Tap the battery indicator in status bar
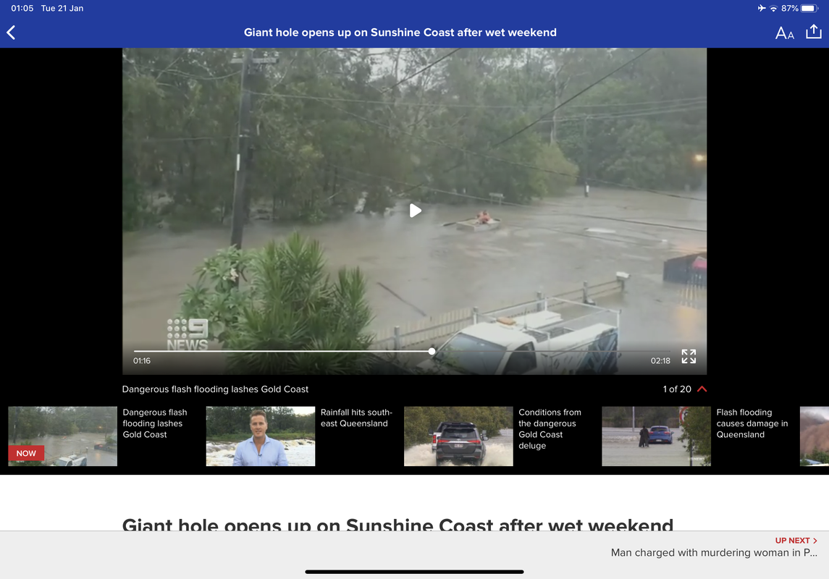This screenshot has height=579, width=829. [809, 9]
